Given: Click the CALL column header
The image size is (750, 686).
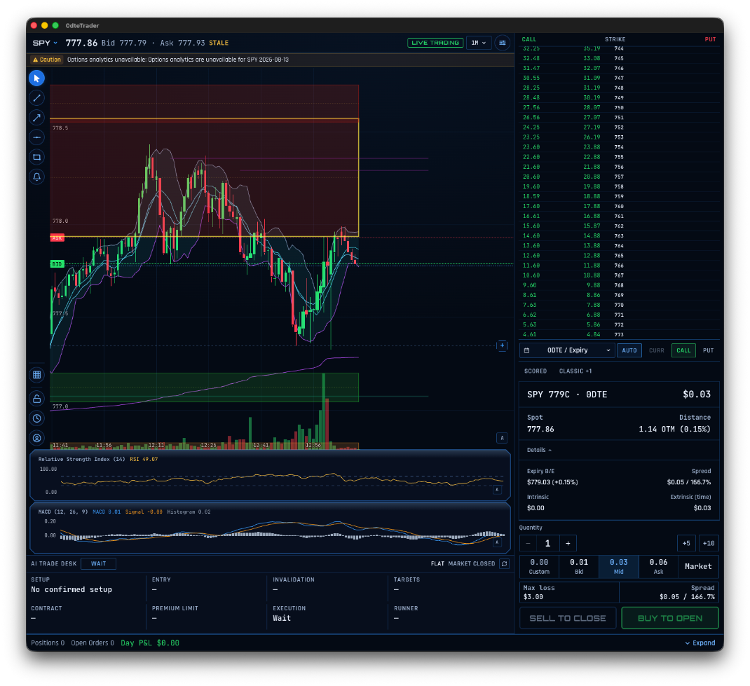Looking at the screenshot, I should (x=529, y=40).
